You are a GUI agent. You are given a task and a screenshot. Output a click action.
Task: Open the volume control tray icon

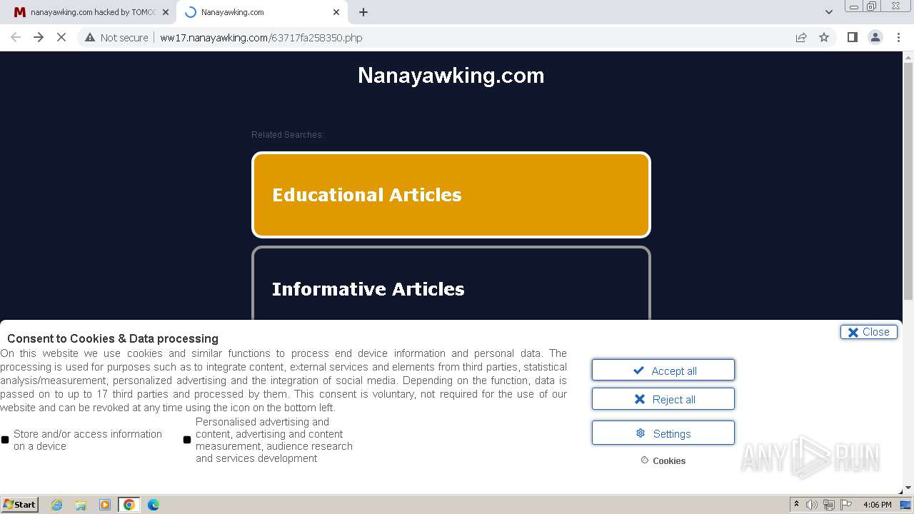click(812, 505)
